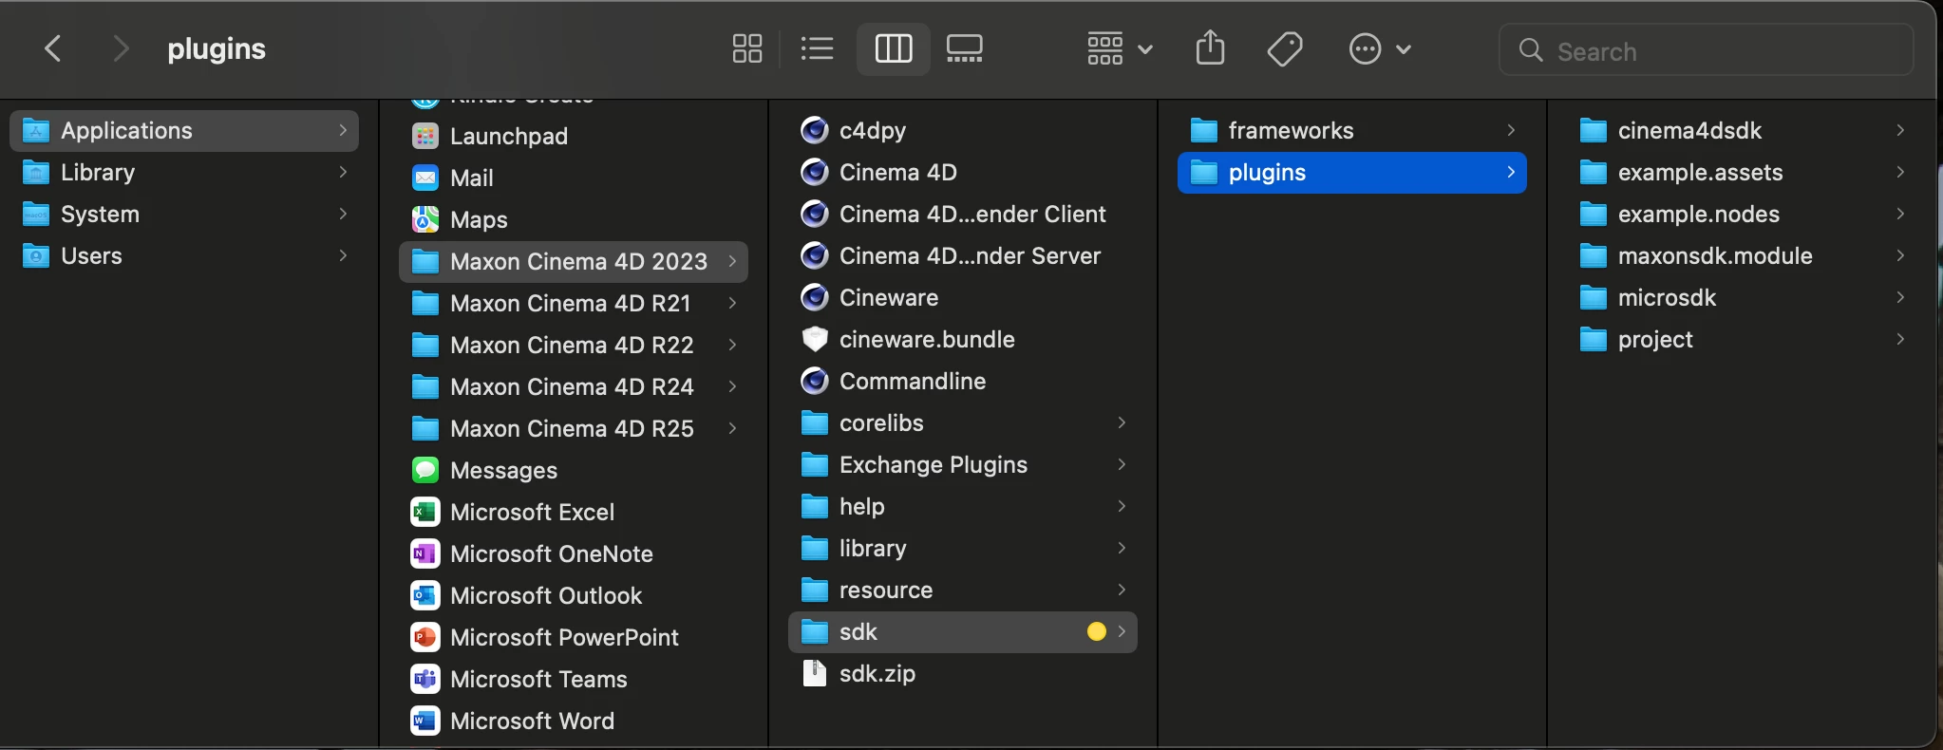The height and width of the screenshot is (750, 1943).
Task: Click the Edit Tags toolbar icon
Action: coord(1285,48)
